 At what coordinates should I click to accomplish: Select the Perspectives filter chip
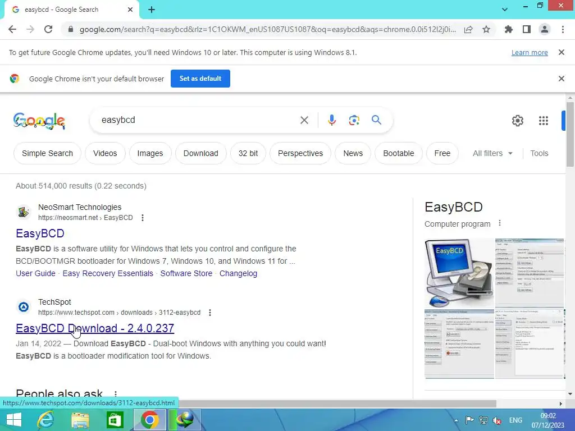pyautogui.click(x=300, y=153)
